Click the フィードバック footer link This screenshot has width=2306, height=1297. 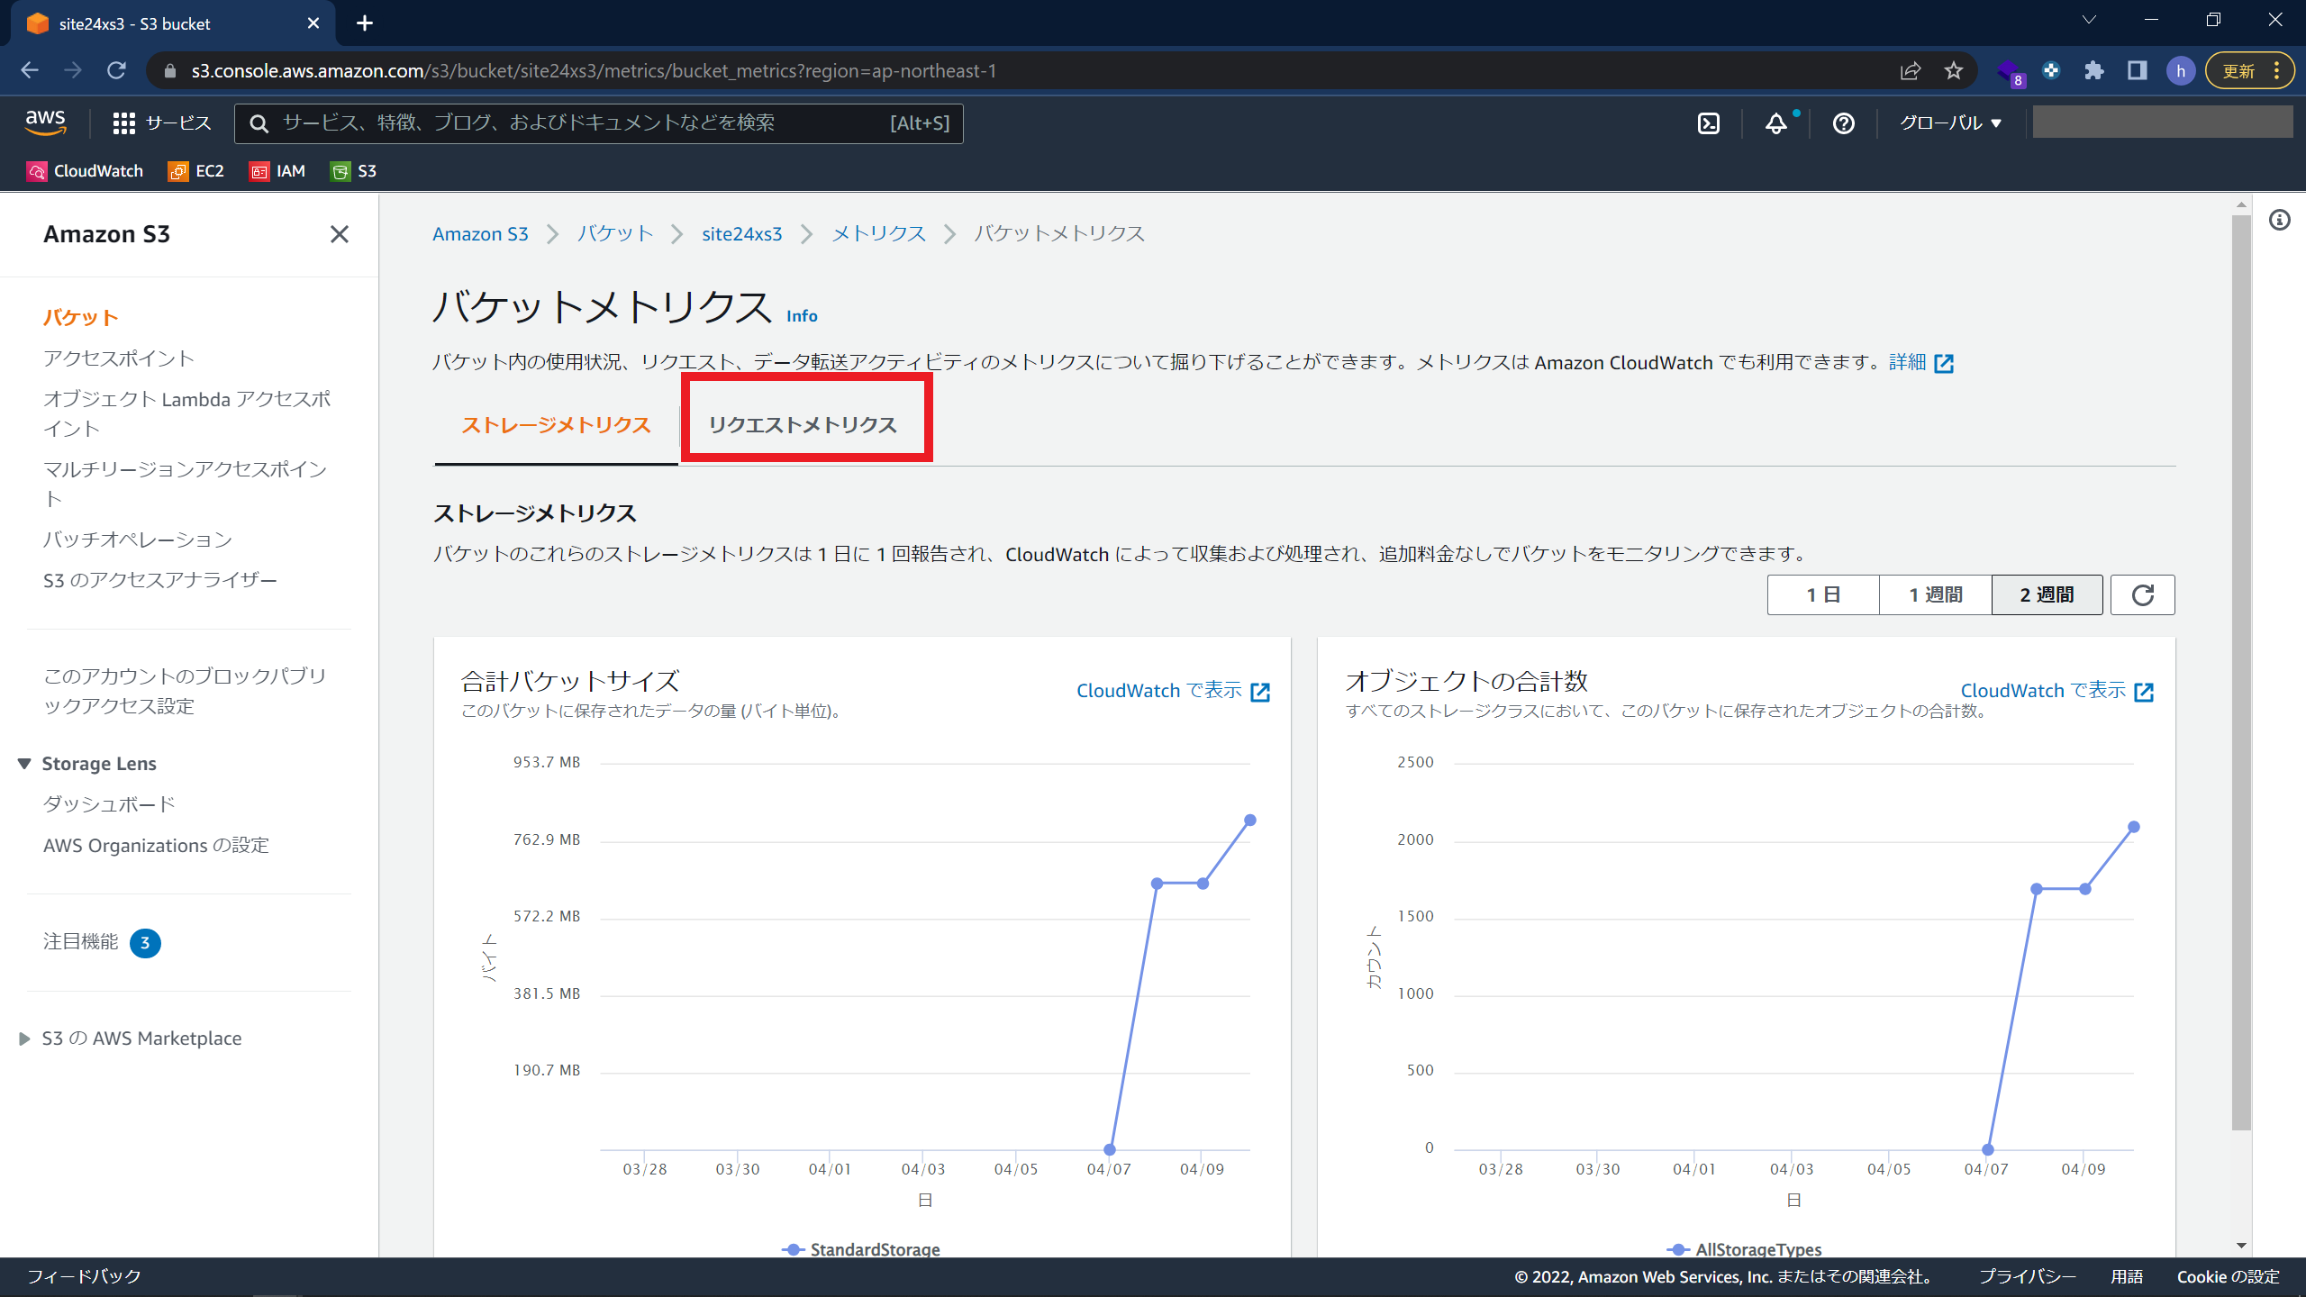click(84, 1277)
